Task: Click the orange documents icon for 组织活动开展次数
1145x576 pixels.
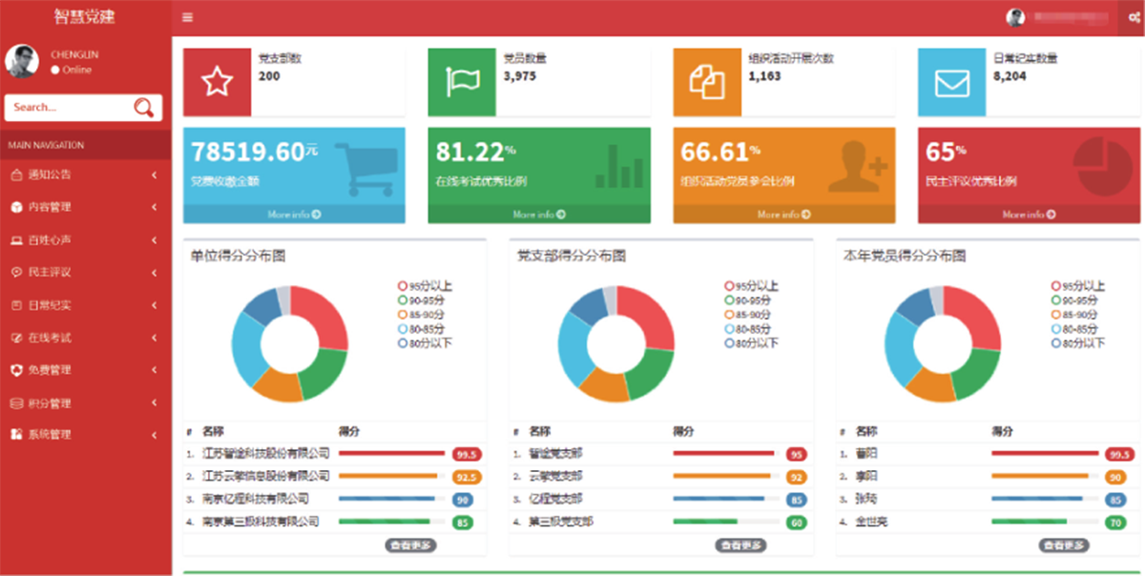Action: [x=707, y=82]
